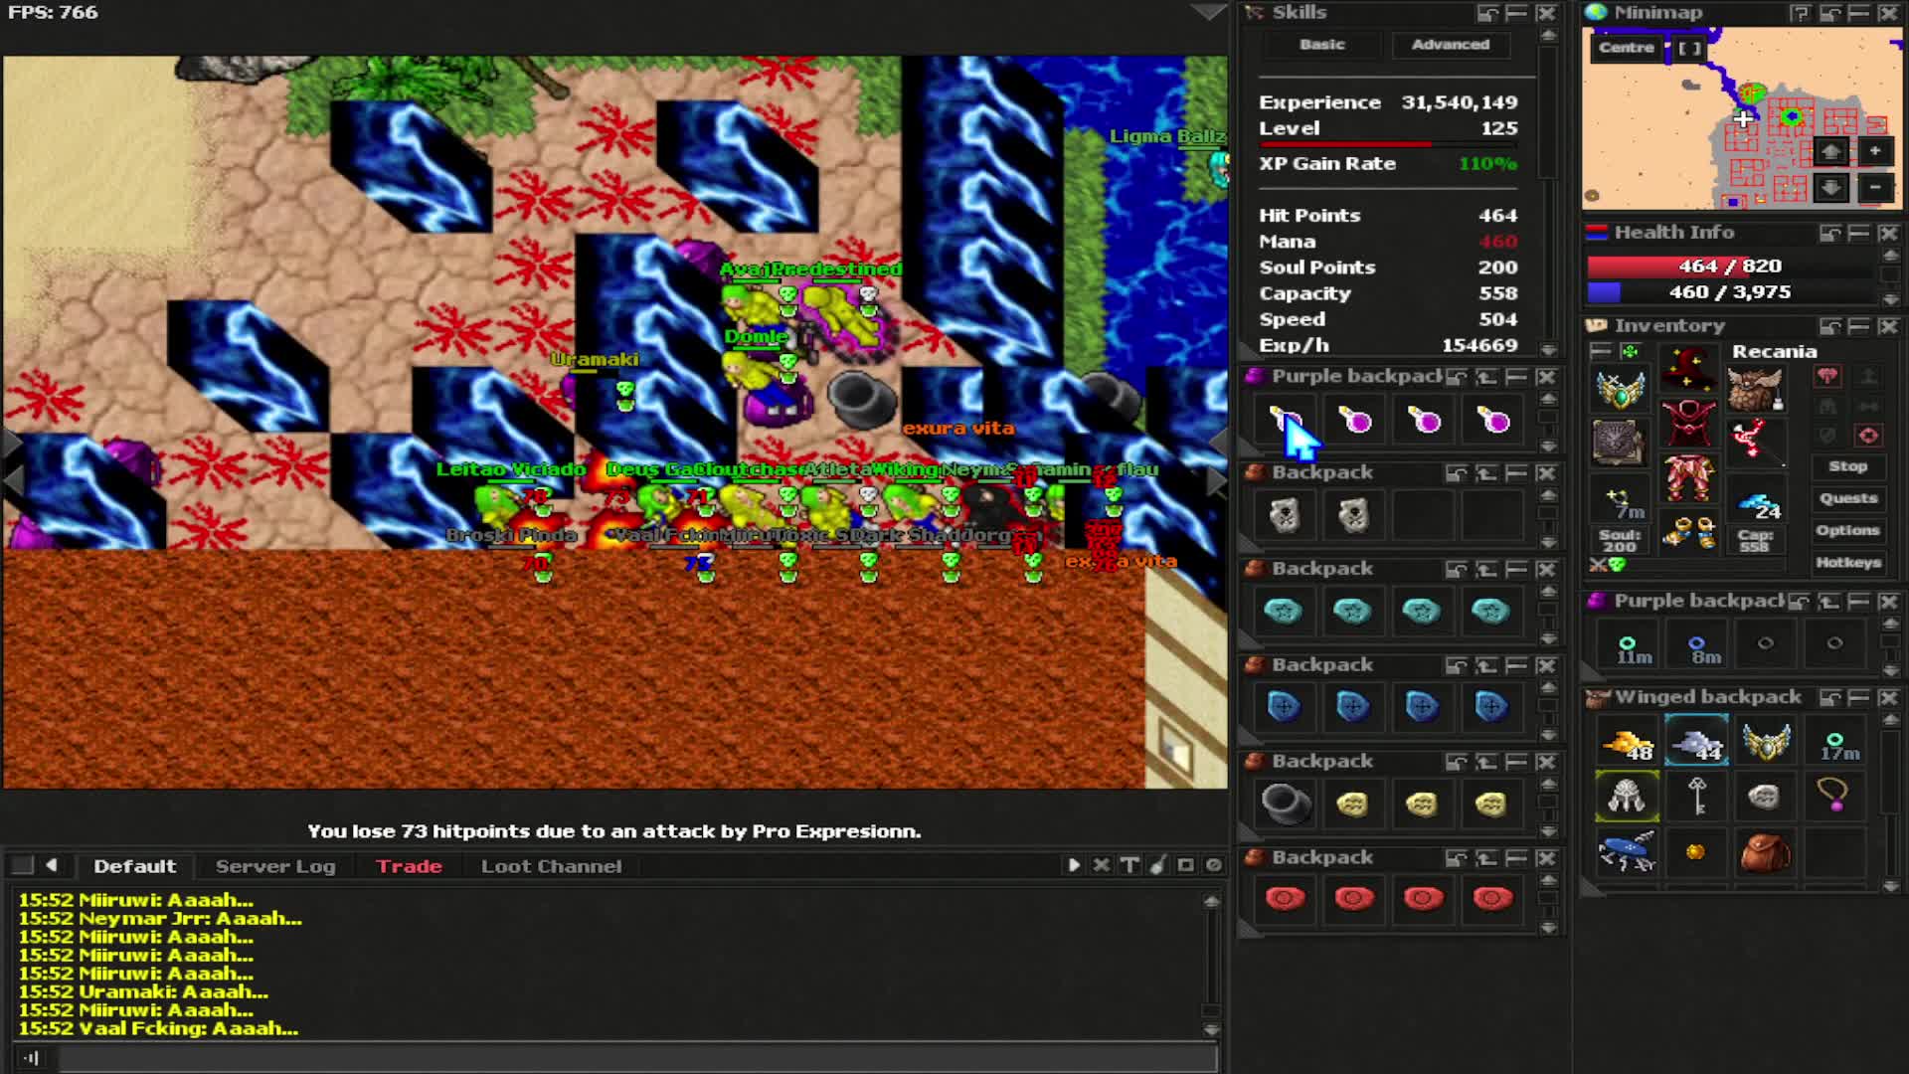Select the red robe armor slot
The width and height of the screenshot is (1909, 1074).
(x=1688, y=424)
